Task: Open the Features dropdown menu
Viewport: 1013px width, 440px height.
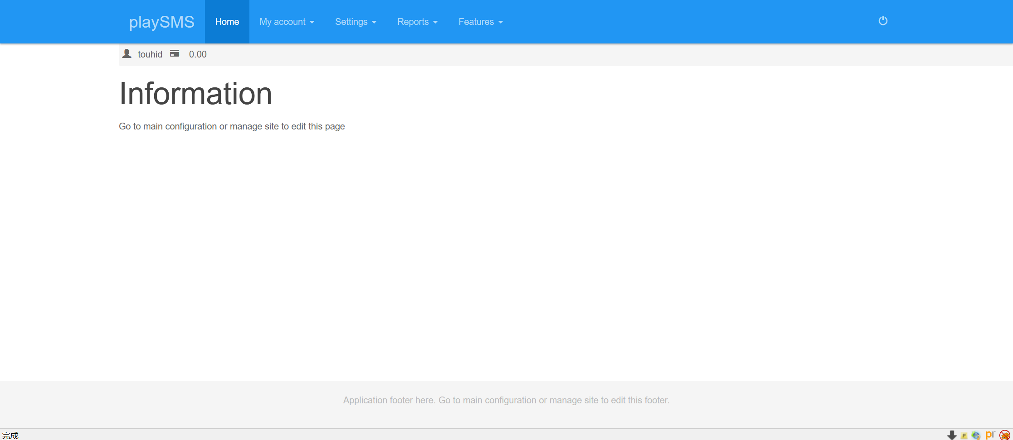Action: (480, 22)
